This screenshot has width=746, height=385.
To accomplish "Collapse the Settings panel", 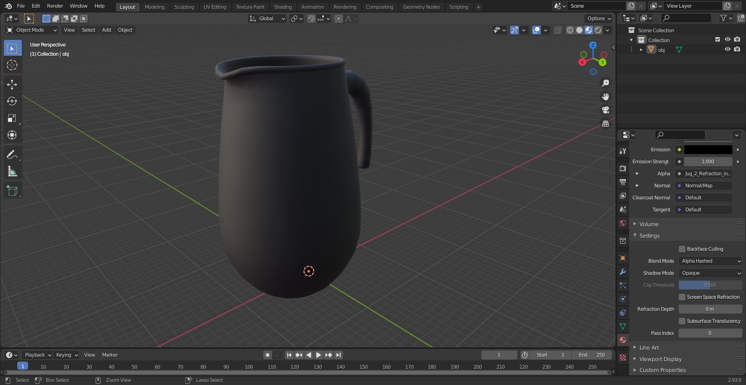I will tap(649, 235).
